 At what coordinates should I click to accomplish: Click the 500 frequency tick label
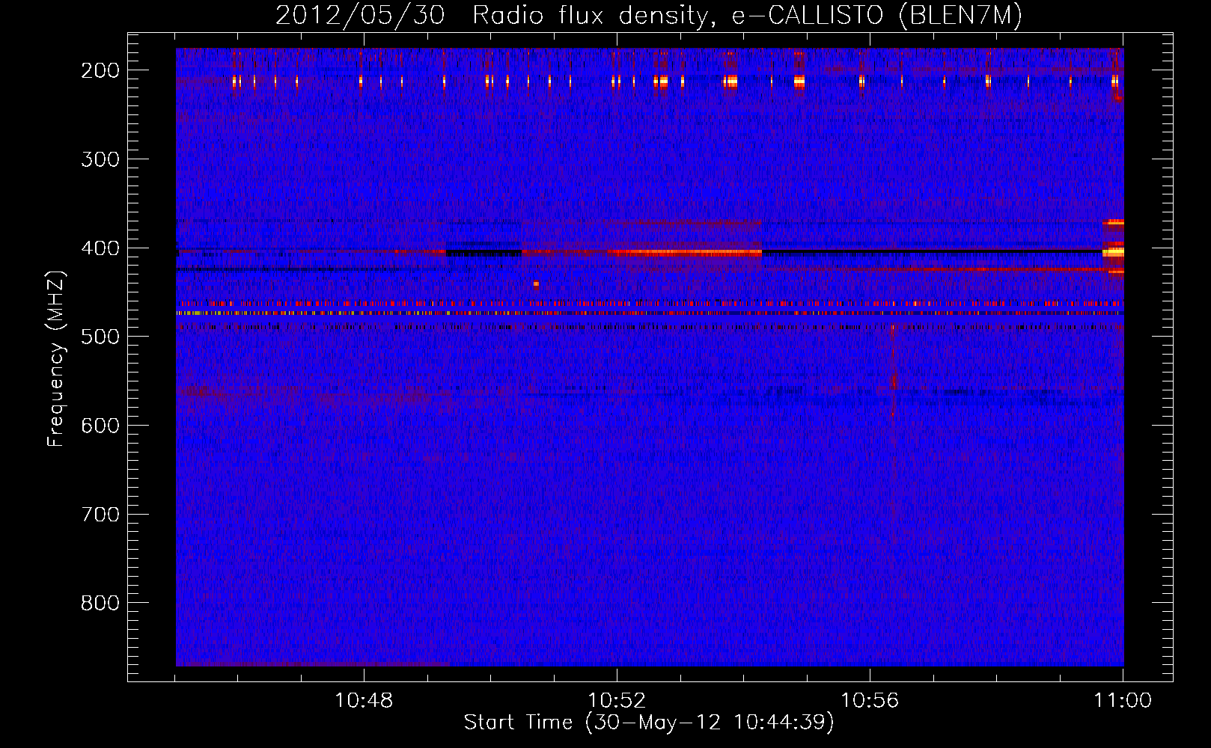click(x=100, y=337)
